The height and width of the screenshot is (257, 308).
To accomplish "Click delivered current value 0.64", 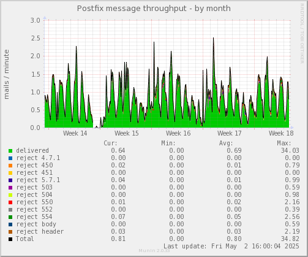I will [118, 151].
